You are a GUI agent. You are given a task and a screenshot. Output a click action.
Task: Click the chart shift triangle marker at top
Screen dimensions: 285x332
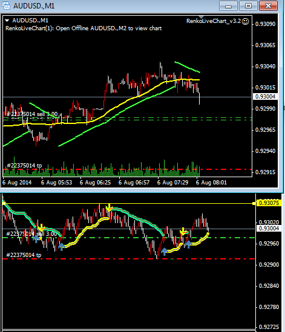pos(201,17)
